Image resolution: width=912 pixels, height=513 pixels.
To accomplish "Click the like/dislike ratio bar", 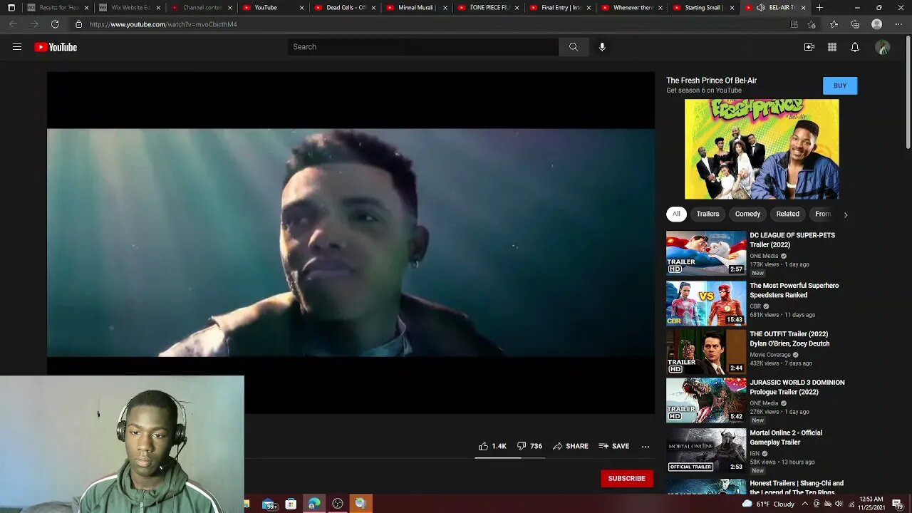I will 510,458.
